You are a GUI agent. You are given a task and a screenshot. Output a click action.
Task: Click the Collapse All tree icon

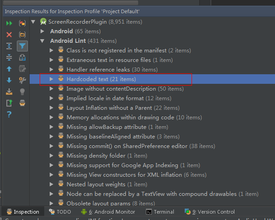pos(9,57)
